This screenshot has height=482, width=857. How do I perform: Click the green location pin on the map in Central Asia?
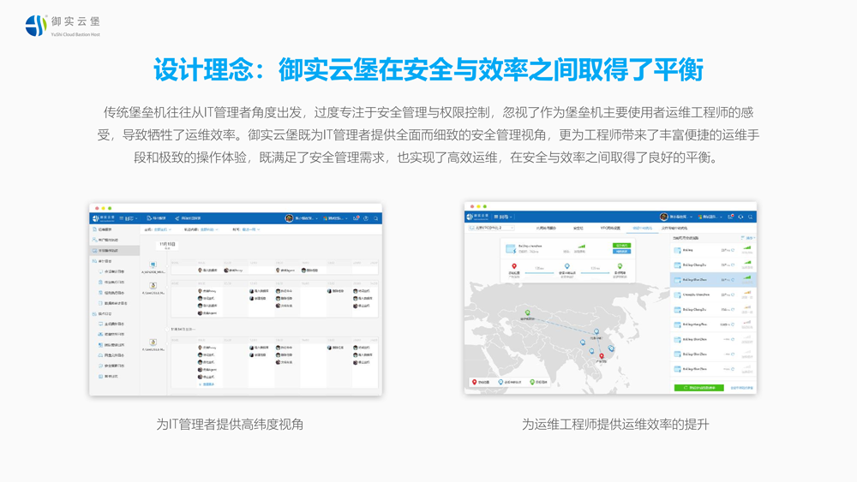[x=528, y=313]
